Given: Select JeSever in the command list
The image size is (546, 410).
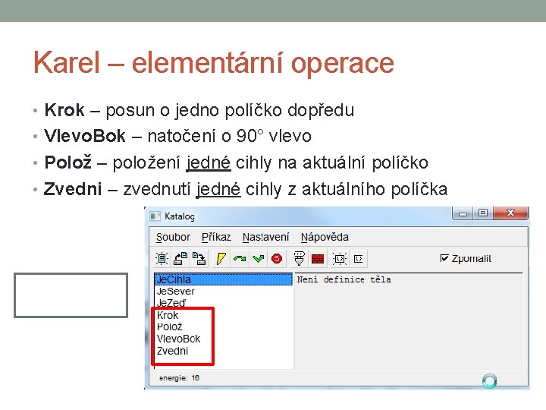Looking at the screenshot, I should (223, 291).
